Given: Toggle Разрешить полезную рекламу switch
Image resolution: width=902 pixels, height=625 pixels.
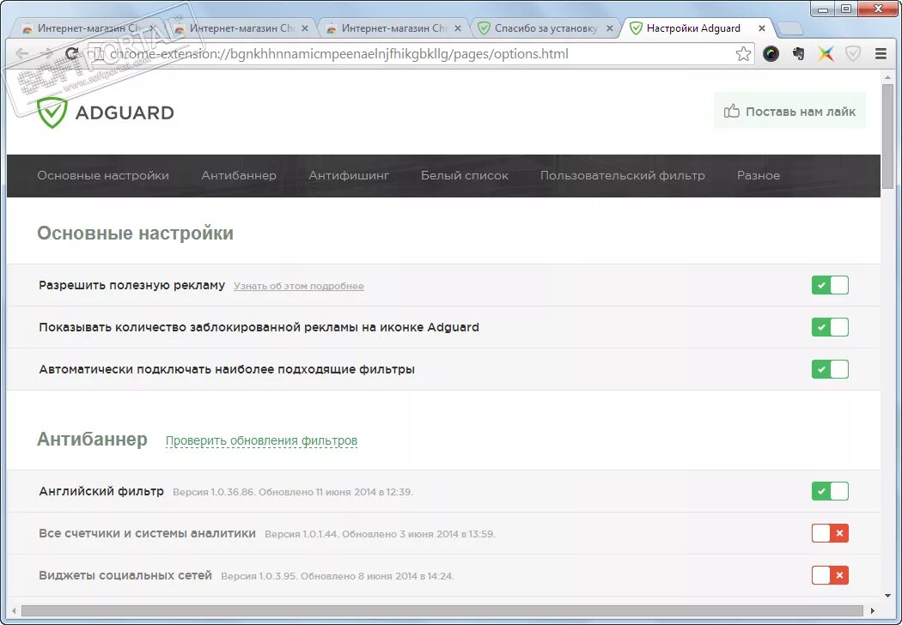Looking at the screenshot, I should [830, 285].
